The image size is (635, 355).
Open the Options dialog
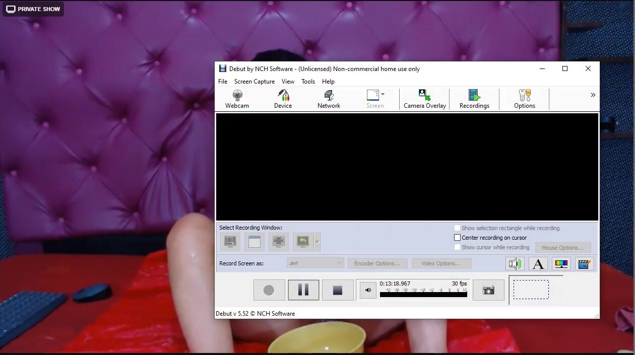(x=524, y=99)
